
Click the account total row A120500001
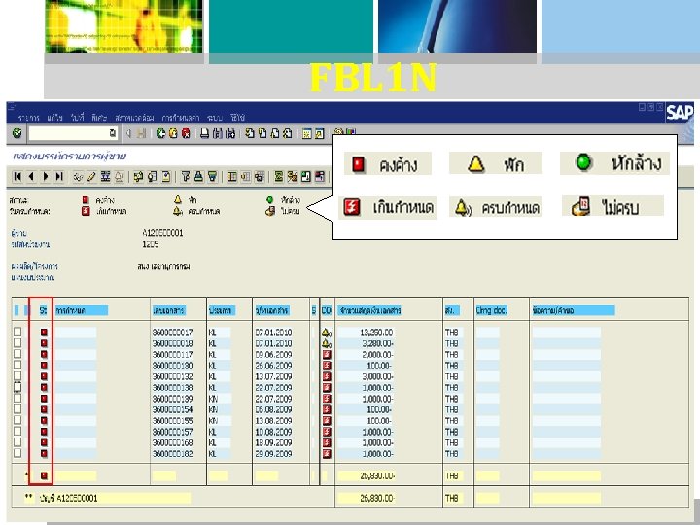(350, 498)
